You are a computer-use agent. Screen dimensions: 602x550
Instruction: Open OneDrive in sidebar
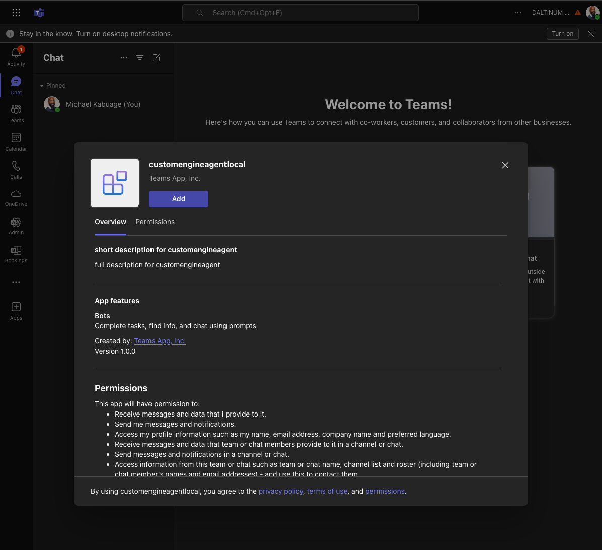[x=16, y=198]
